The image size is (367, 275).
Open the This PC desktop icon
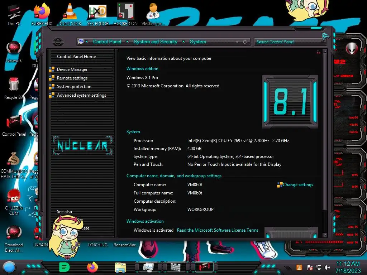pyautogui.click(x=14, y=15)
